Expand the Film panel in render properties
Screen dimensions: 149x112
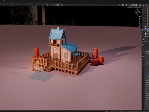[147, 91]
